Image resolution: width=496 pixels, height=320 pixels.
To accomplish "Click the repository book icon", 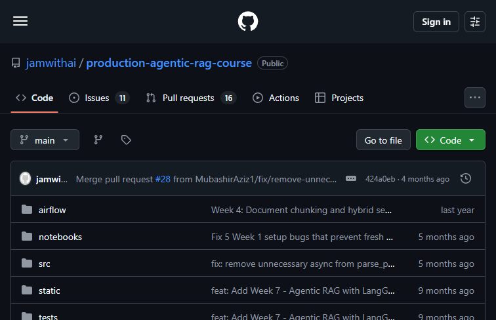I will coord(16,63).
